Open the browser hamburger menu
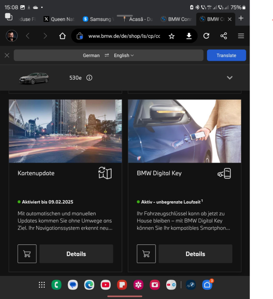 click(241, 36)
